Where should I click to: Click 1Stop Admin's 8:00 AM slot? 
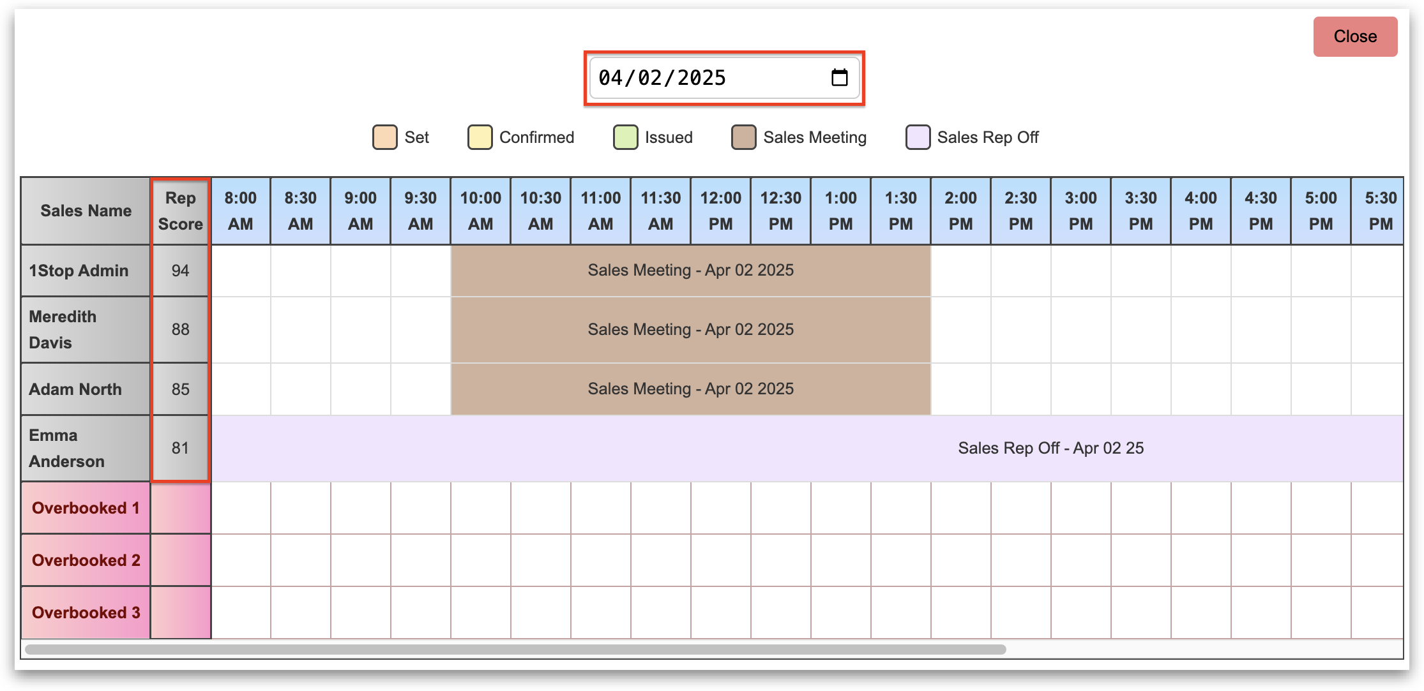click(241, 271)
